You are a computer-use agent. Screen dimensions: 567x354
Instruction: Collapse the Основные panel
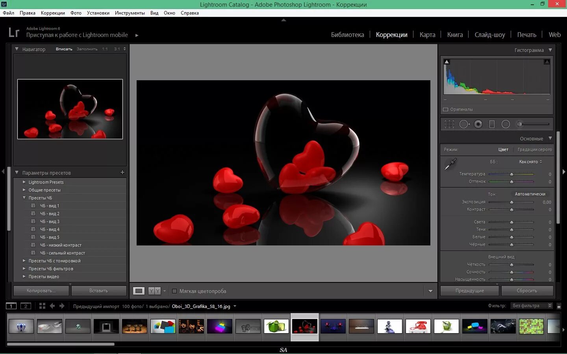[x=550, y=138]
